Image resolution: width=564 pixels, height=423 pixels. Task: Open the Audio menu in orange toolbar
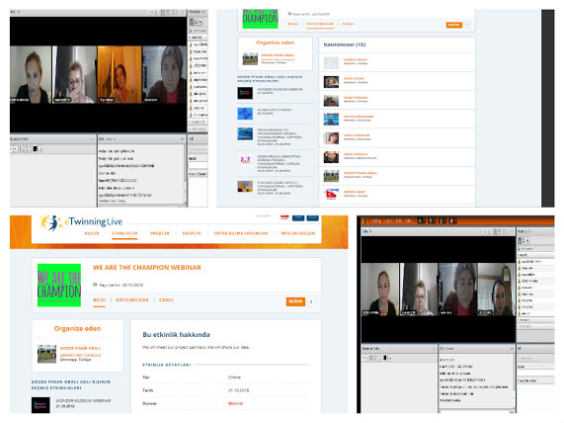408,220
